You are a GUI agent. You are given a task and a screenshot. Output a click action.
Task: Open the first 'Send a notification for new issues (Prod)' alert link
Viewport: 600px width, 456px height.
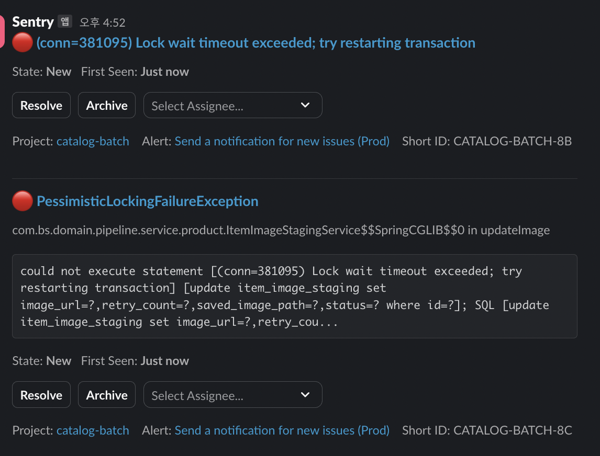(282, 141)
